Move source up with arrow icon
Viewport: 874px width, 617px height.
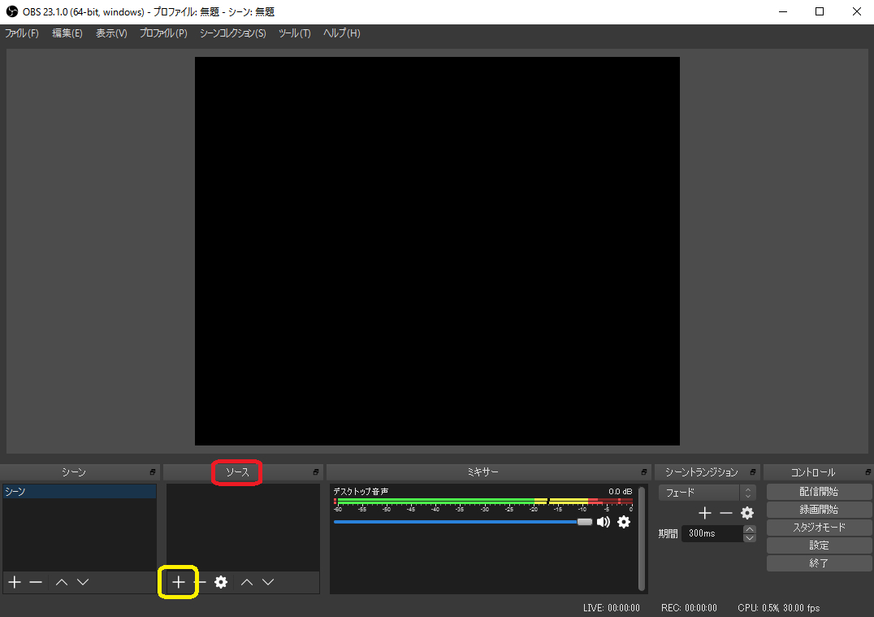[x=247, y=582]
